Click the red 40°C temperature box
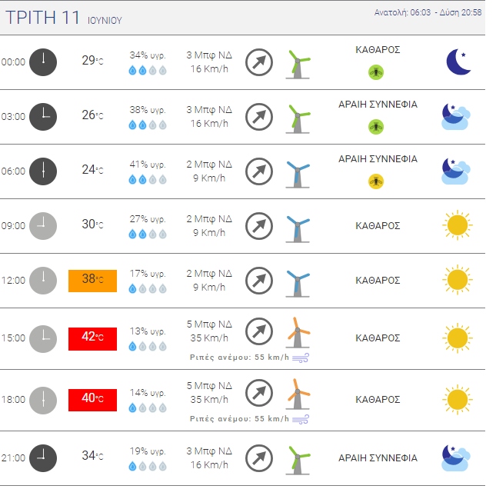Screen dimensions: 496x489 [x=92, y=400]
